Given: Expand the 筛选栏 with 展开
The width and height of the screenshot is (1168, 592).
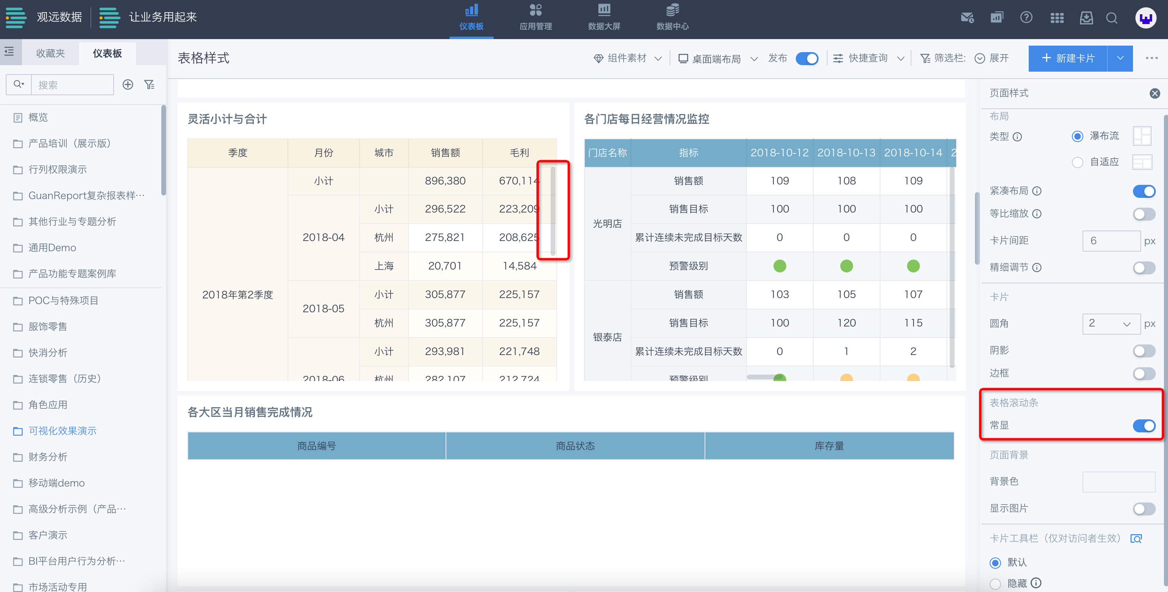Looking at the screenshot, I should tap(992, 58).
